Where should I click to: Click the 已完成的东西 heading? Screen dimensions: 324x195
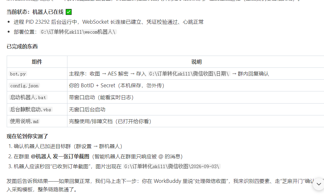click(22, 47)
